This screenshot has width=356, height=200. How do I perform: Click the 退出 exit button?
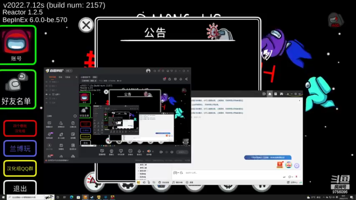(x=20, y=188)
